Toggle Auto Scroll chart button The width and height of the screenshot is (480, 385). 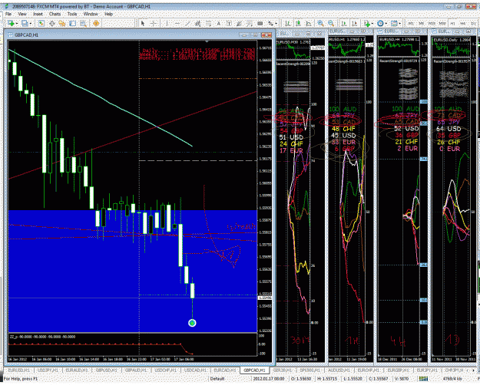pos(344,23)
